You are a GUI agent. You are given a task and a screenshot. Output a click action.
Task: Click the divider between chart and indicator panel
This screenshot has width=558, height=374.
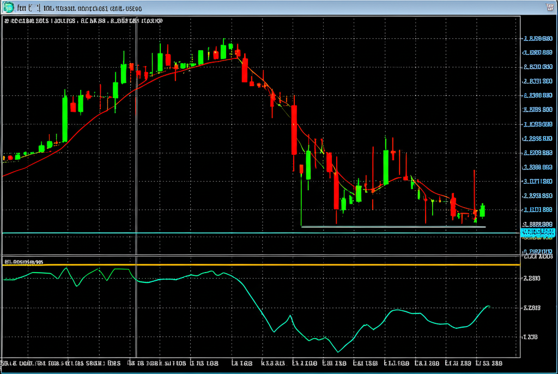272,255
